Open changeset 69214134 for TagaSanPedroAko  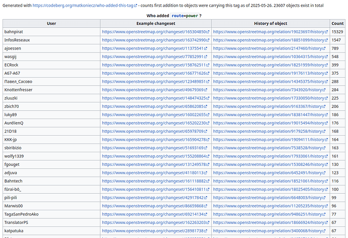[154, 214]
